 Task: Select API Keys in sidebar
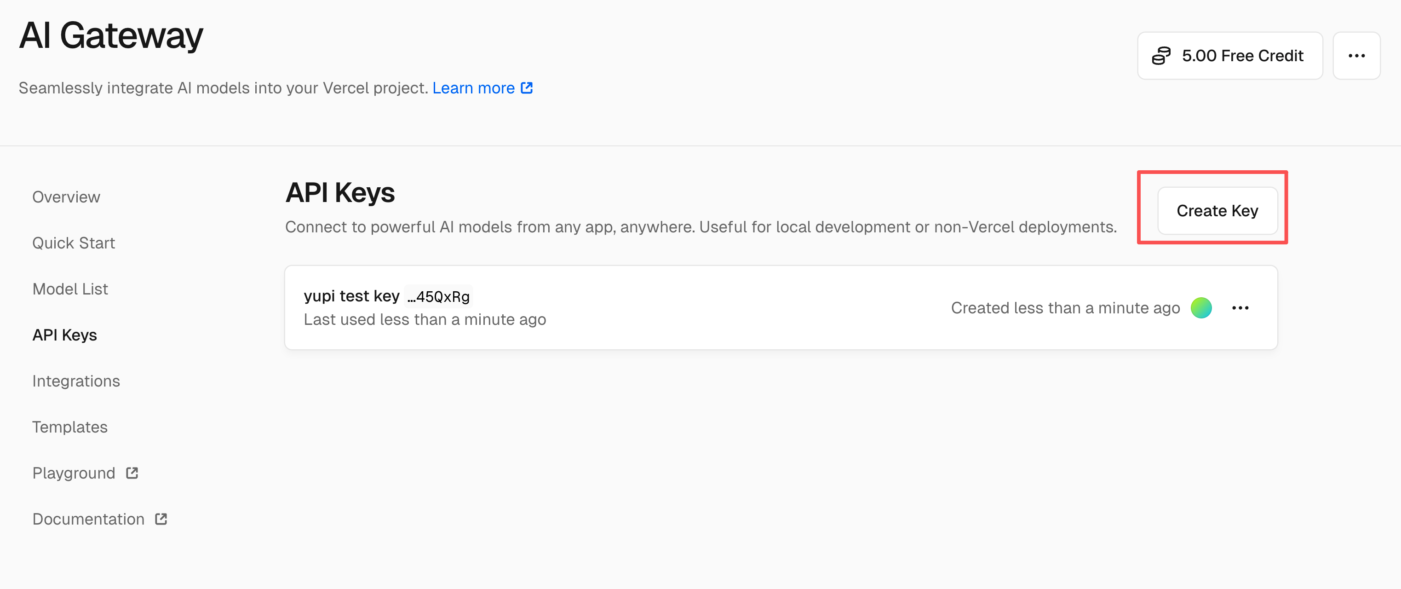(64, 335)
